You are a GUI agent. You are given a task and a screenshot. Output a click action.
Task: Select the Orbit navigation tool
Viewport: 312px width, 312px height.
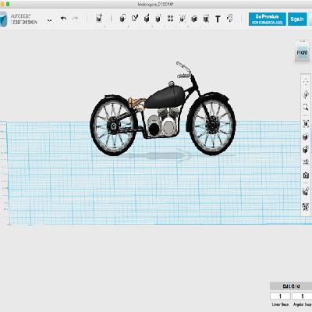coord(306,94)
